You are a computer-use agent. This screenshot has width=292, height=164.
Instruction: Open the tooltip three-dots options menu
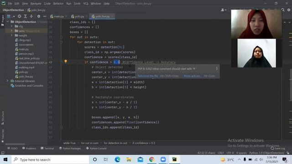(217, 68)
